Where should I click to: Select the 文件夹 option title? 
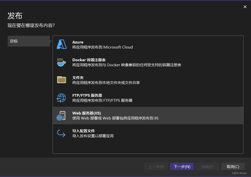click(78, 78)
